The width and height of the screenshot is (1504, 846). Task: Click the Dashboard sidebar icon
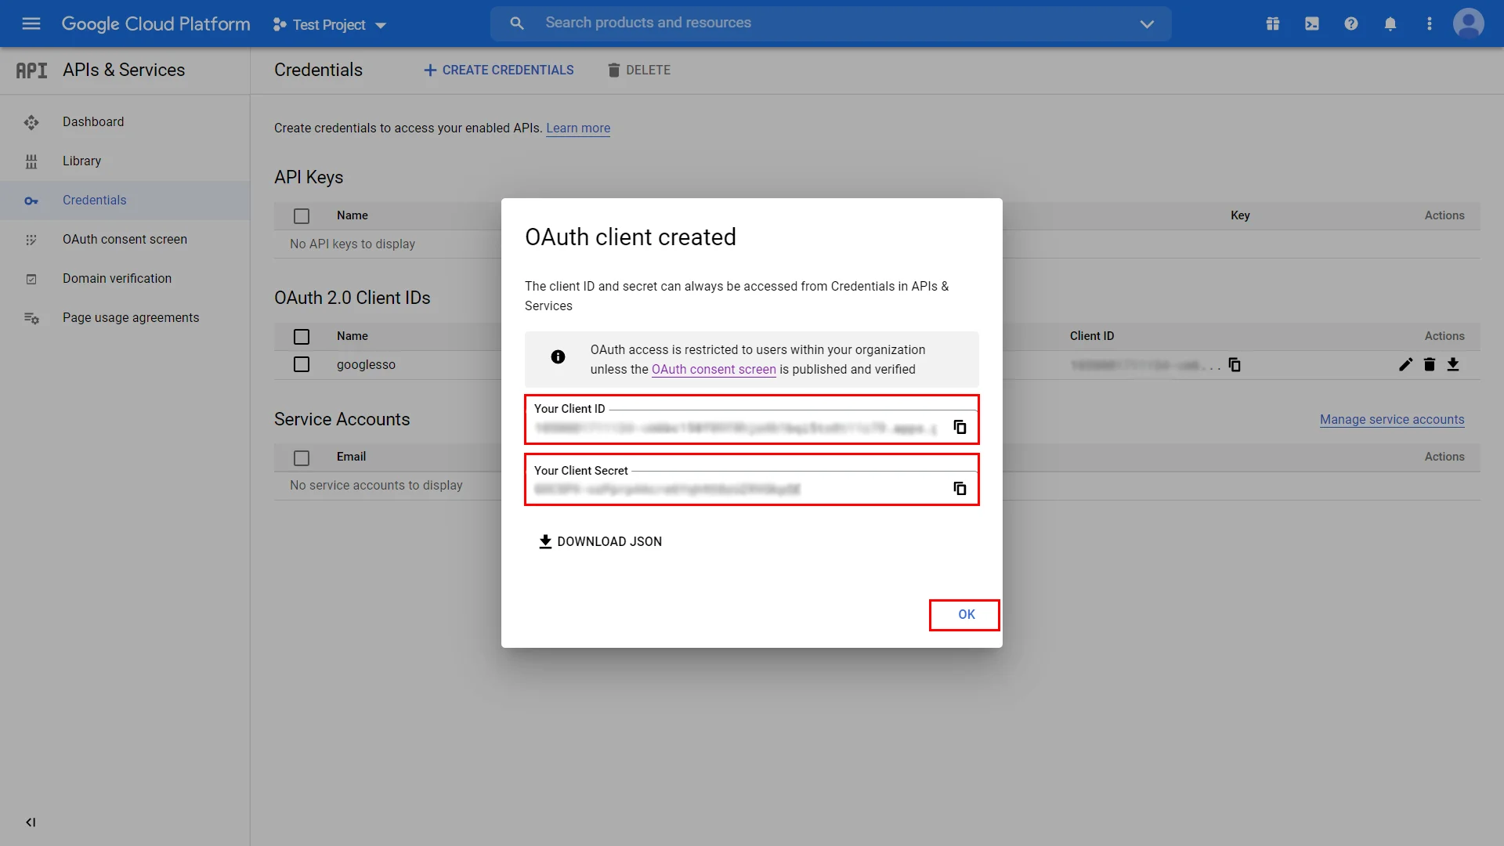(x=31, y=122)
